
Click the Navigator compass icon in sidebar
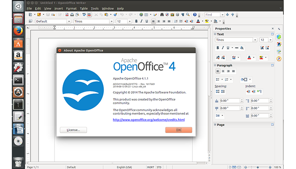tap(279, 59)
